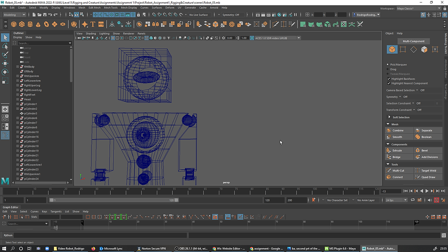Choose the Paint selection tool
Image resolution: width=448 pixels, height=252 pixels.
5,55
